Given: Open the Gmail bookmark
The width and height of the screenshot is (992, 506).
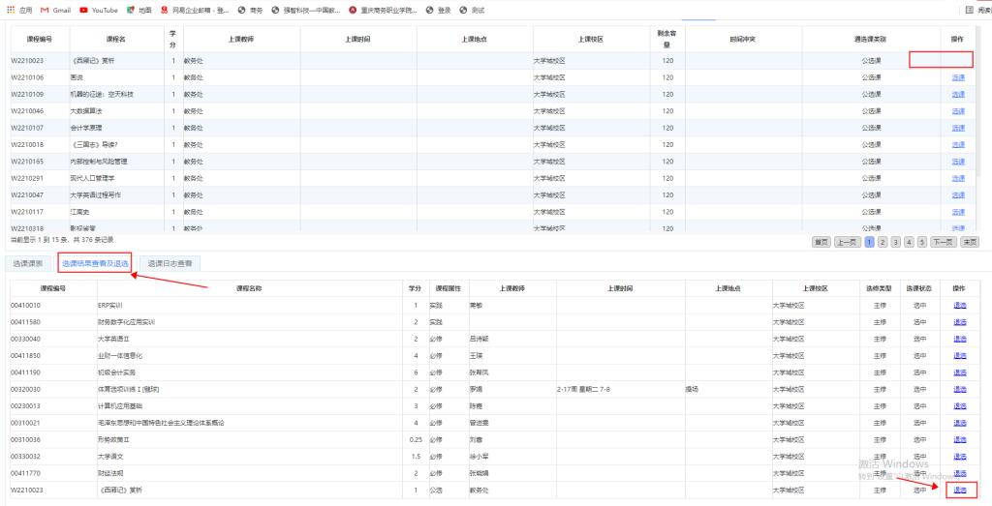Looking at the screenshot, I should (55, 10).
